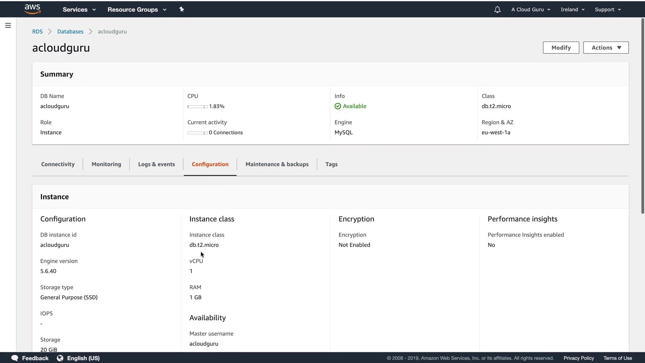Image resolution: width=645 pixels, height=363 pixels.
Task: Open the Actions dropdown button
Action: point(606,48)
